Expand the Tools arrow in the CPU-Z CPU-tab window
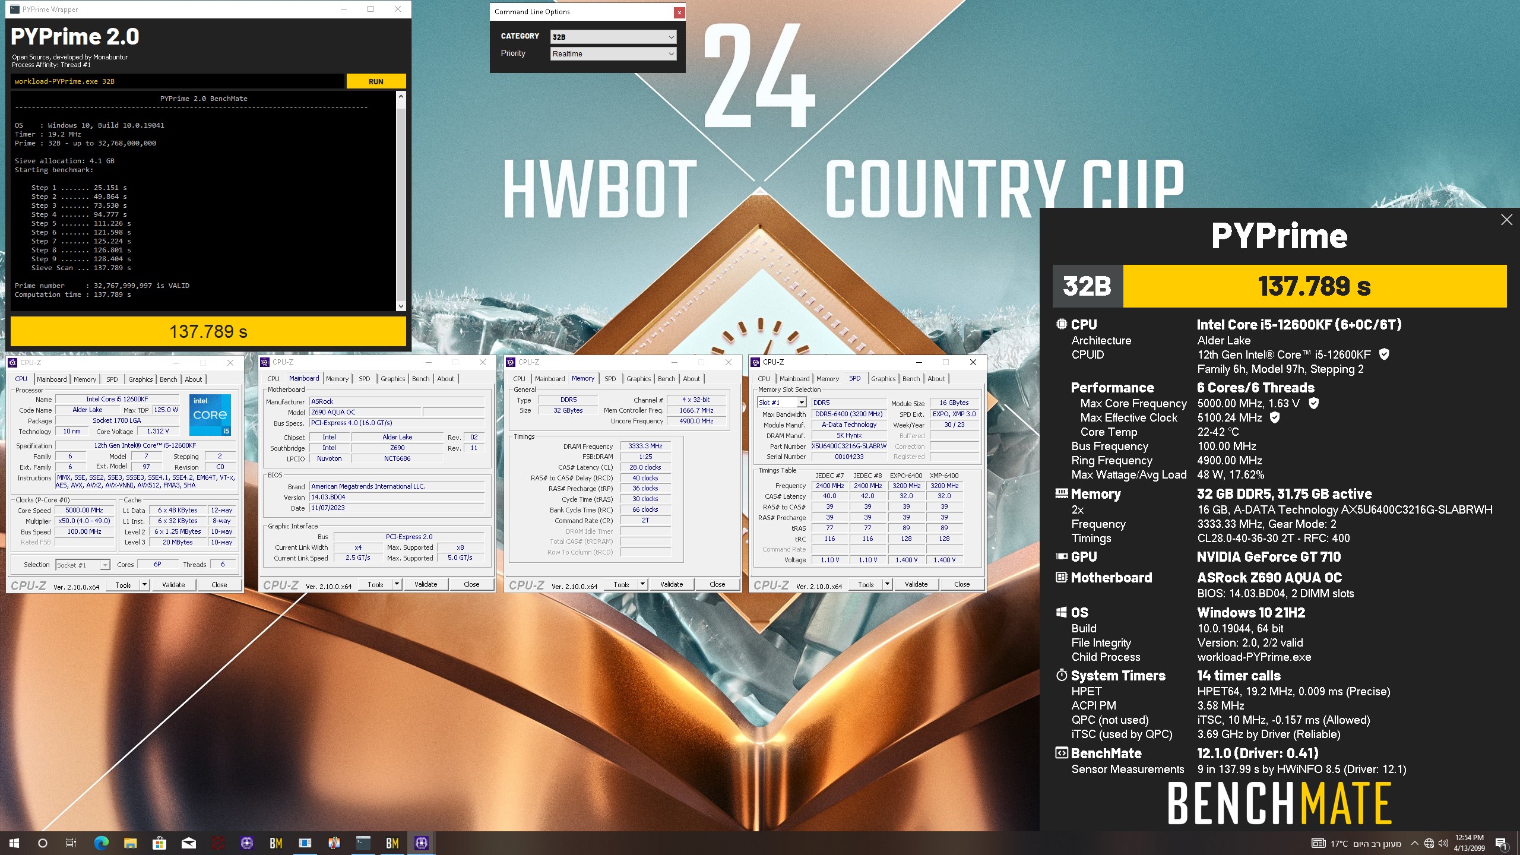 144,585
